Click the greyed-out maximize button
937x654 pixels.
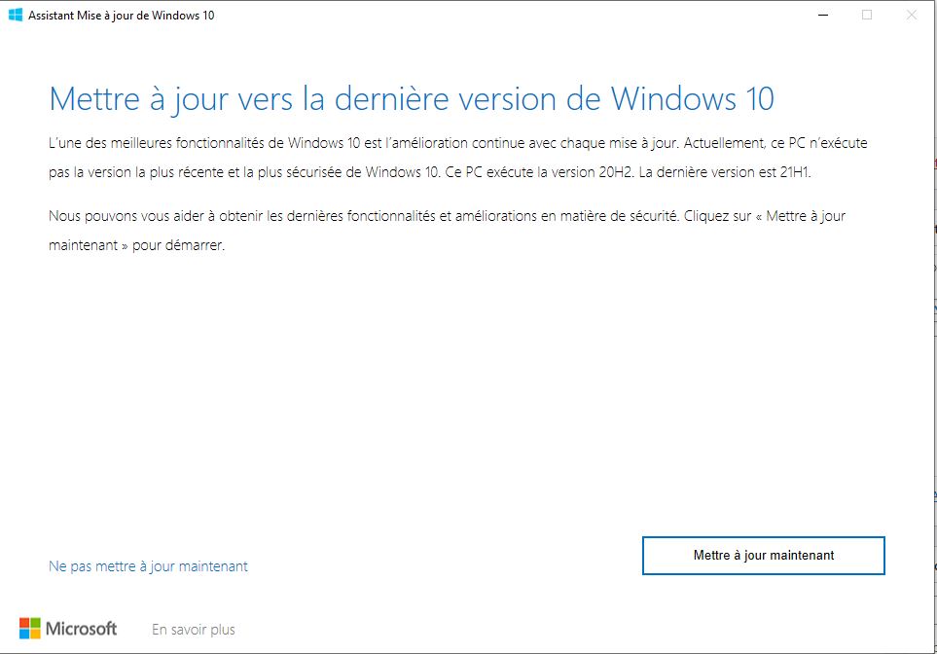coord(867,15)
